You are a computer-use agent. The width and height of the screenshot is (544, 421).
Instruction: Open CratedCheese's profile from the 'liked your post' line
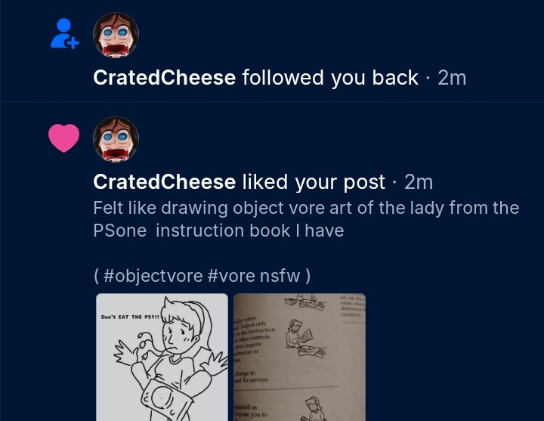pos(164,182)
